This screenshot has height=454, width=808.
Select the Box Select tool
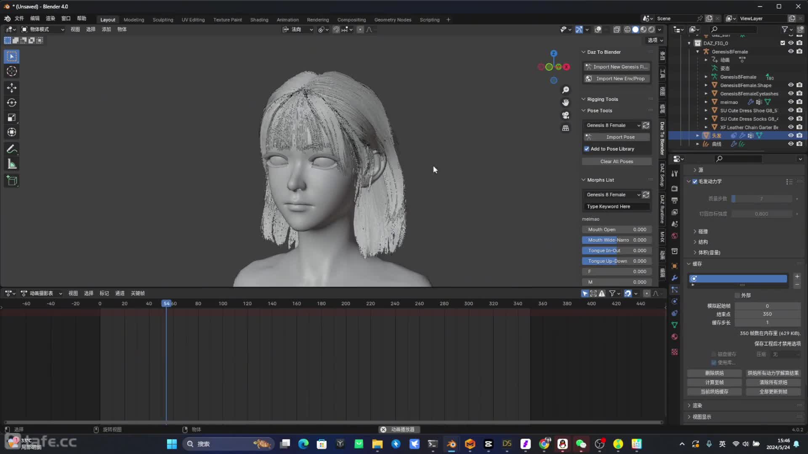[x=12, y=56]
